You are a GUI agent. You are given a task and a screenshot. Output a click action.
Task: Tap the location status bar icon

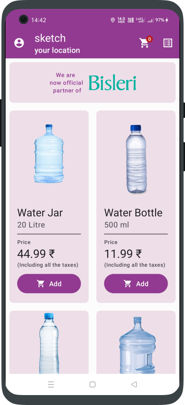pyautogui.click(x=113, y=20)
